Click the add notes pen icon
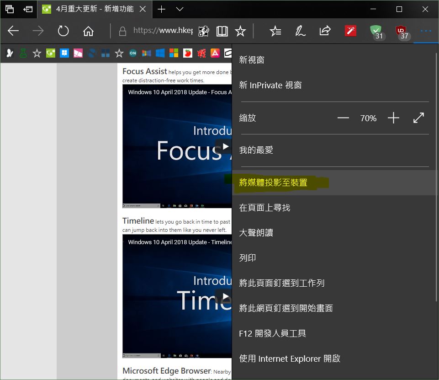The width and height of the screenshot is (439, 380). click(x=300, y=31)
